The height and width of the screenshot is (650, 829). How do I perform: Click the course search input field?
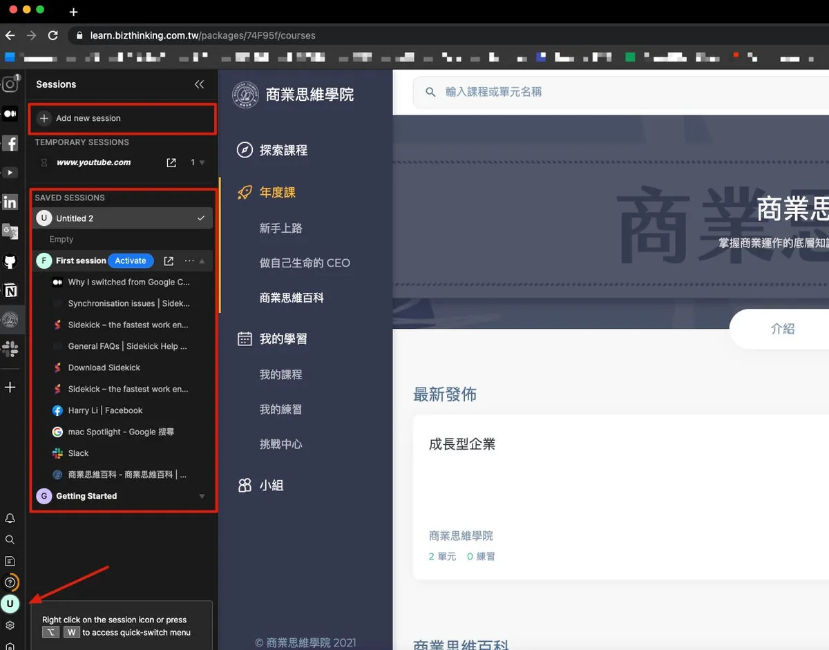pos(622,92)
